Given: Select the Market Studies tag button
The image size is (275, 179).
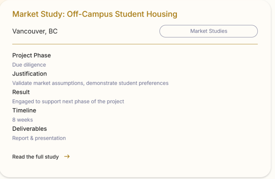Looking at the screenshot, I should (208, 31).
